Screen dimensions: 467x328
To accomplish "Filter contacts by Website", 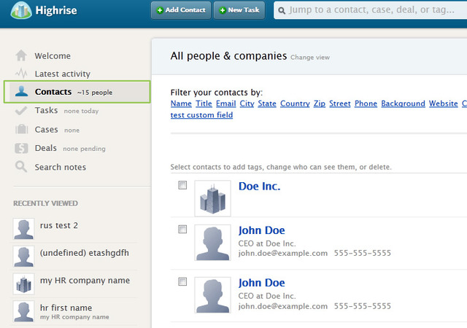I will coord(443,104).
